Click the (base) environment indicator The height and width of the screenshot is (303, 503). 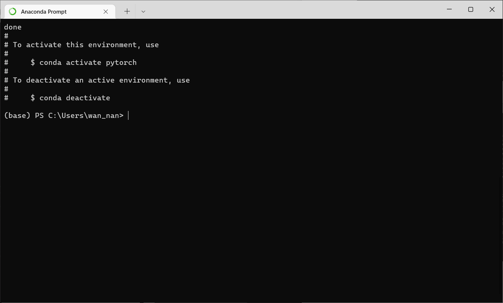[17, 115]
